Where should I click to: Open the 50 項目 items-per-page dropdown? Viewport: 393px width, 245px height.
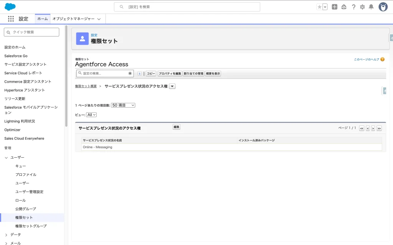click(123, 105)
